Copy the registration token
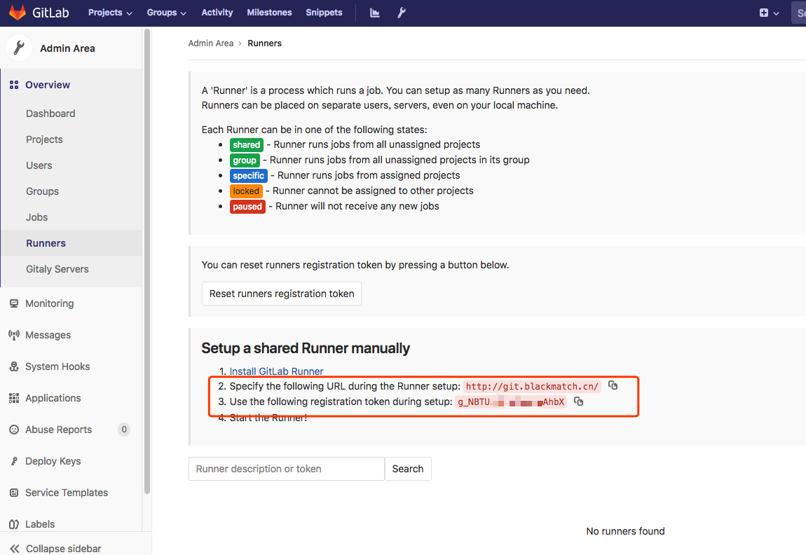 tap(578, 402)
